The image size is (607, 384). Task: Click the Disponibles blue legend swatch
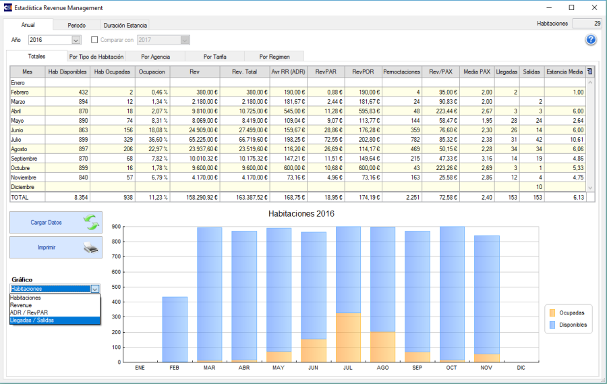(552, 325)
